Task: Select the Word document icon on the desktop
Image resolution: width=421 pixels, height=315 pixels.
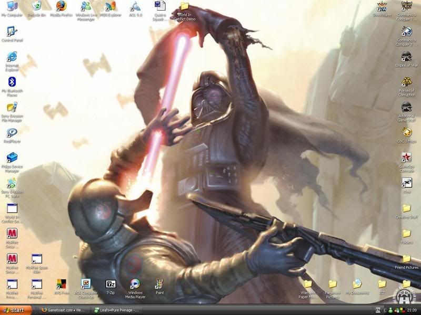Action: [160, 10]
